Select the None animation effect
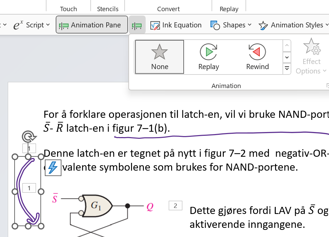The image size is (329, 237). point(160,57)
